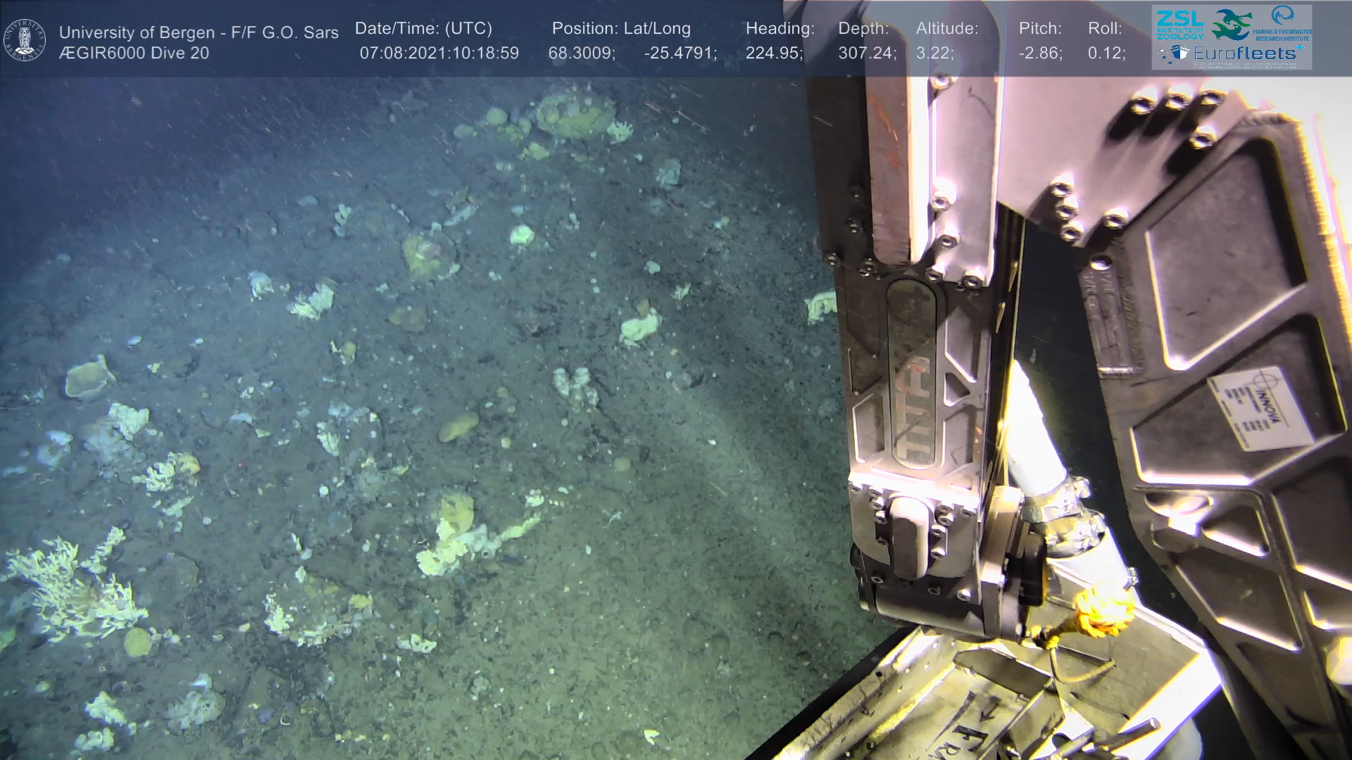Click the ÆGIR6000 Dive 20 text

134,53
